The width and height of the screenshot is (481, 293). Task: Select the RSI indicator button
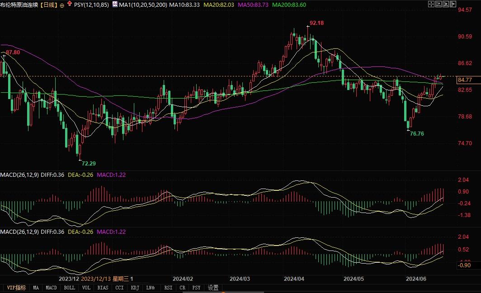167,288
